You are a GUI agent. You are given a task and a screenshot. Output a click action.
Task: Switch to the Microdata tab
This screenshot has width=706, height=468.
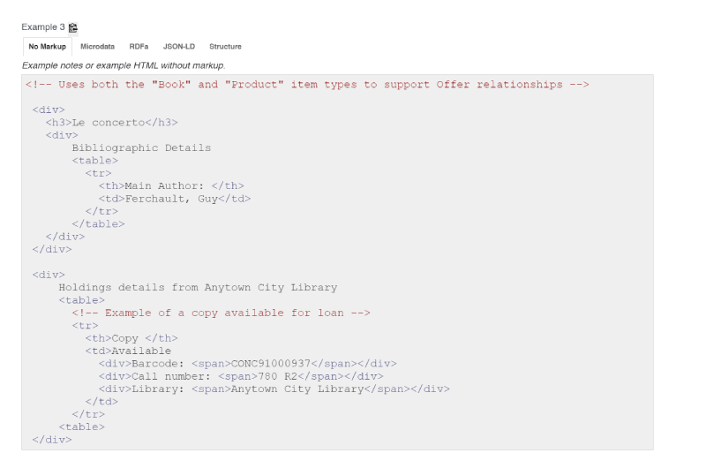click(x=97, y=47)
